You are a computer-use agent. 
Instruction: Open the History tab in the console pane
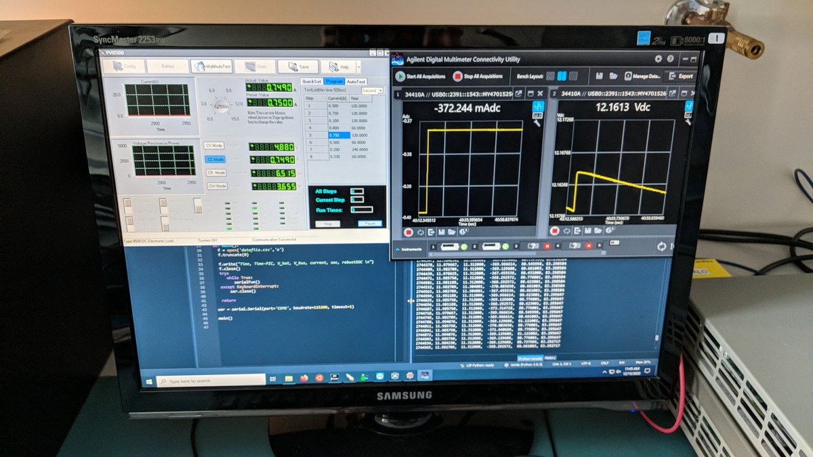pos(550,357)
